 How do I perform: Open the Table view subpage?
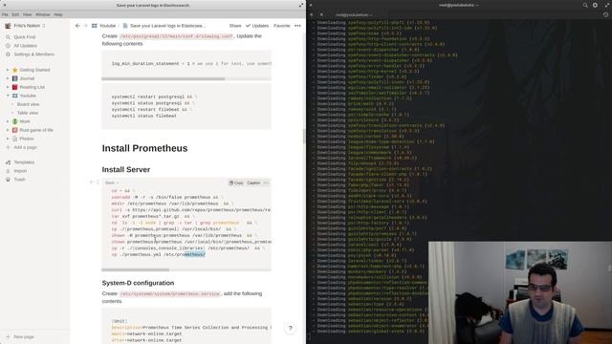[28, 113]
